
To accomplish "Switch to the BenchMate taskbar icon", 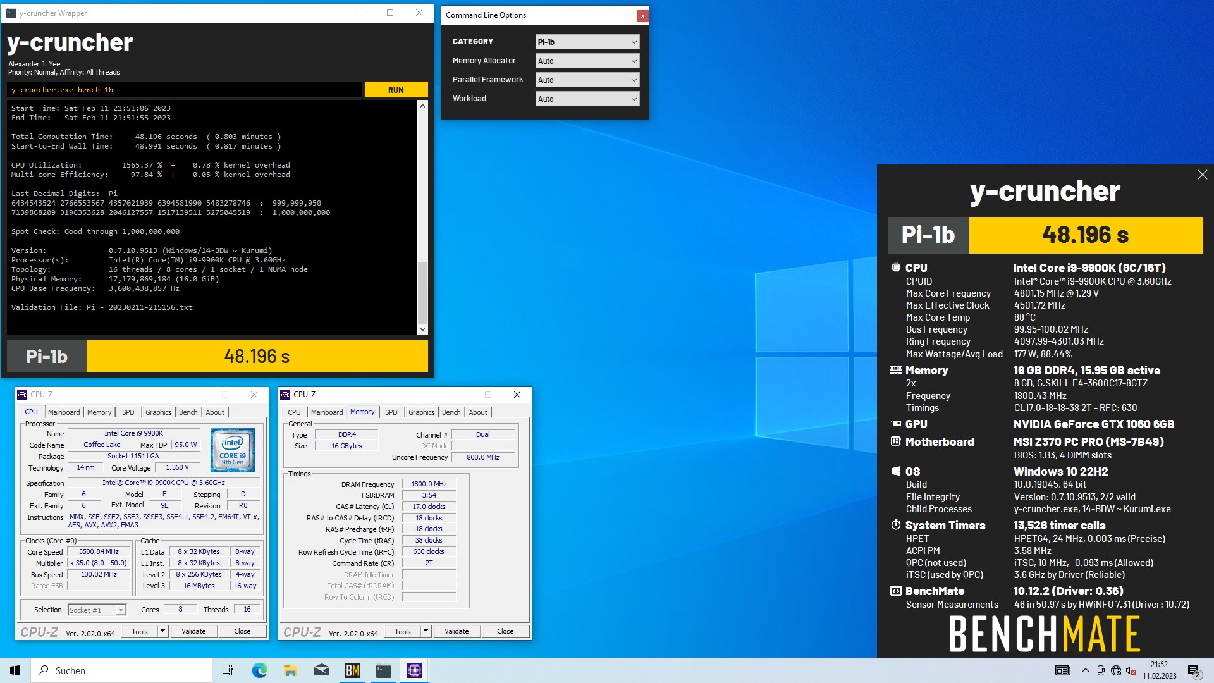I will coord(353,670).
